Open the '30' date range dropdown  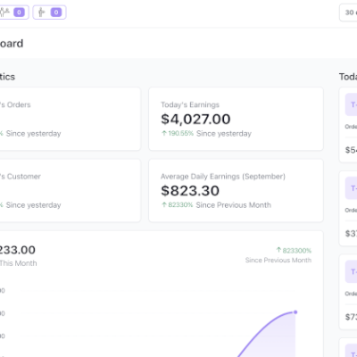pyautogui.click(x=348, y=12)
